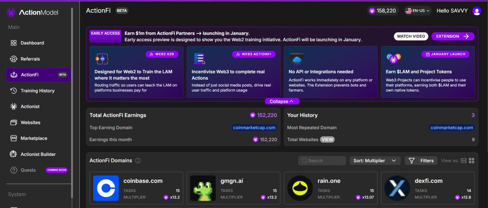Open the Sort: Multiplier dropdown

[375, 161]
